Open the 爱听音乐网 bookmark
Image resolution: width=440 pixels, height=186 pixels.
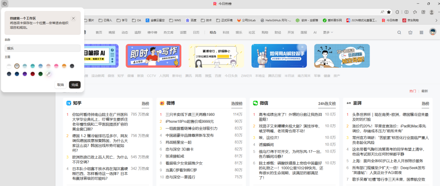tap(332, 20)
